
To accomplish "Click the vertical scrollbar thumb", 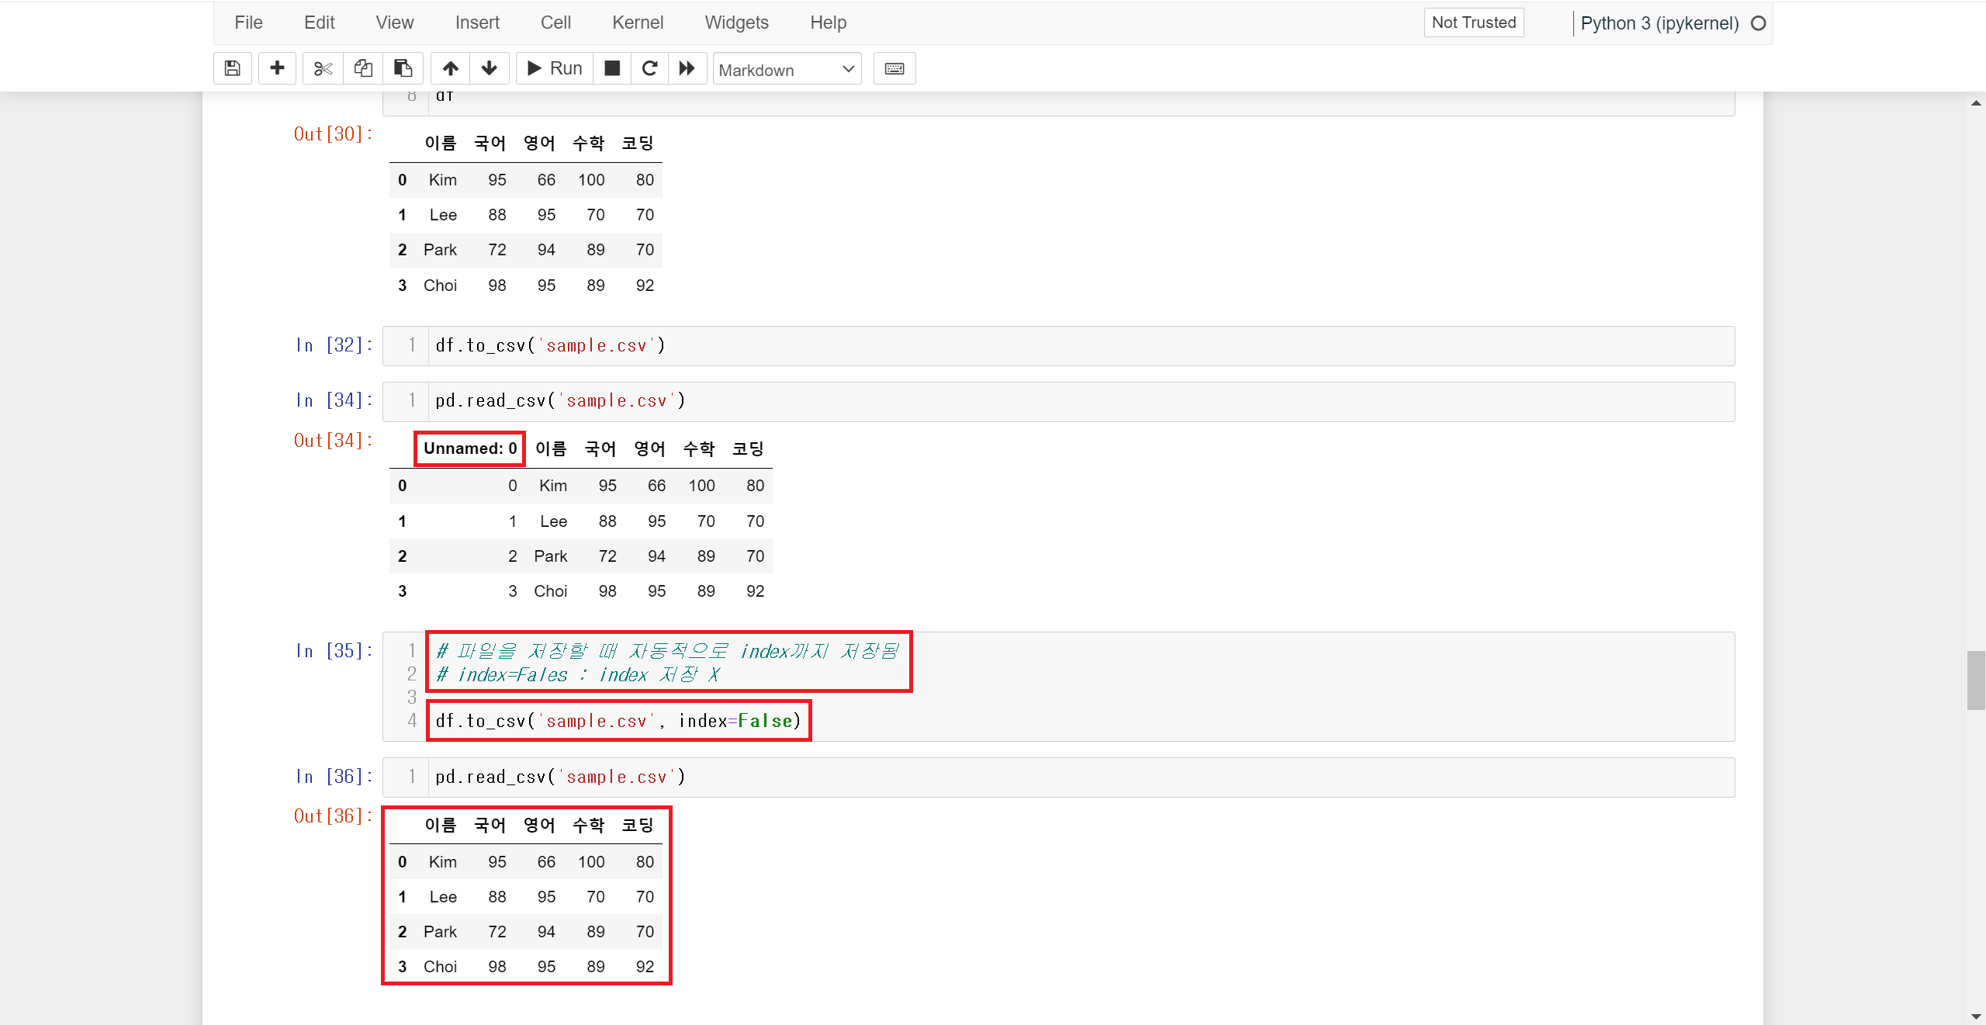I will [x=1975, y=680].
